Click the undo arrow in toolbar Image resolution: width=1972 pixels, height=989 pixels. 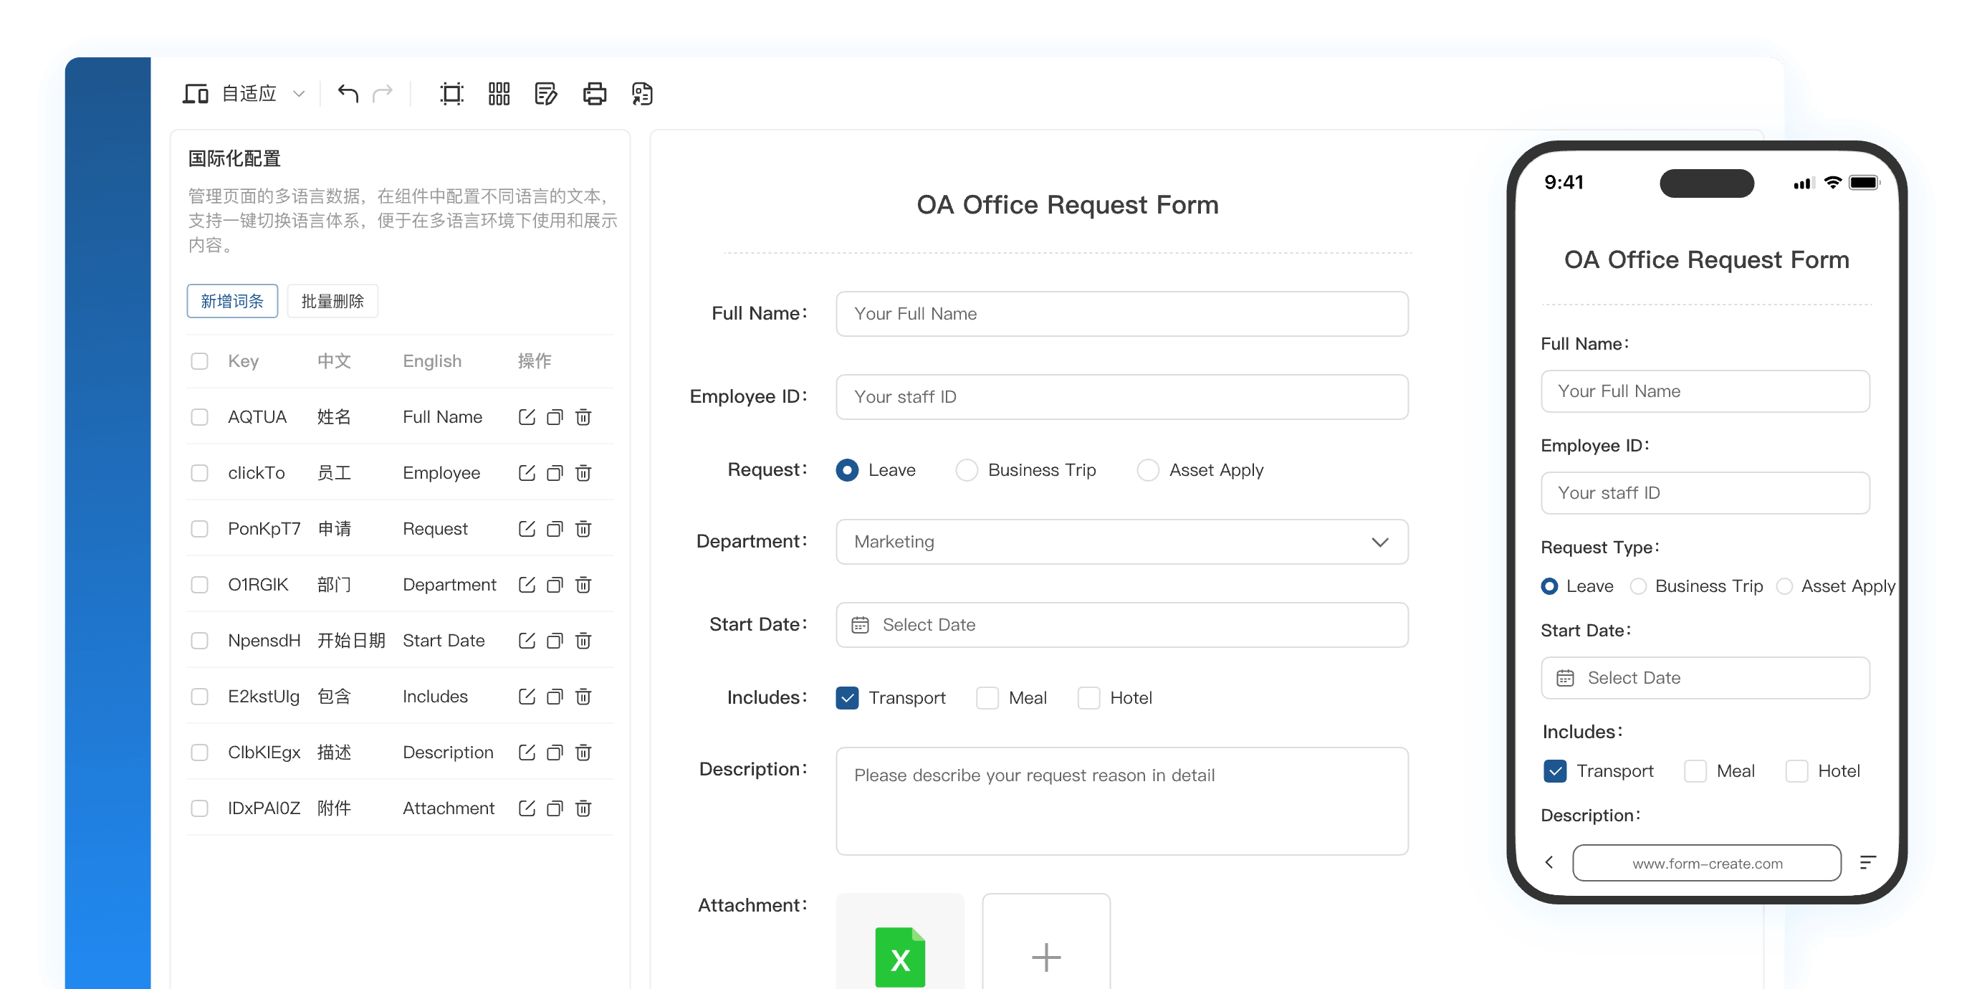tap(348, 93)
